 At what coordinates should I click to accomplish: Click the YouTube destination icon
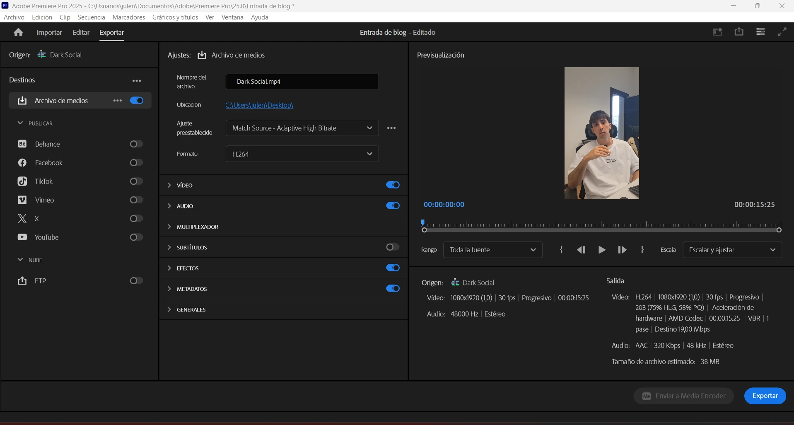22,237
